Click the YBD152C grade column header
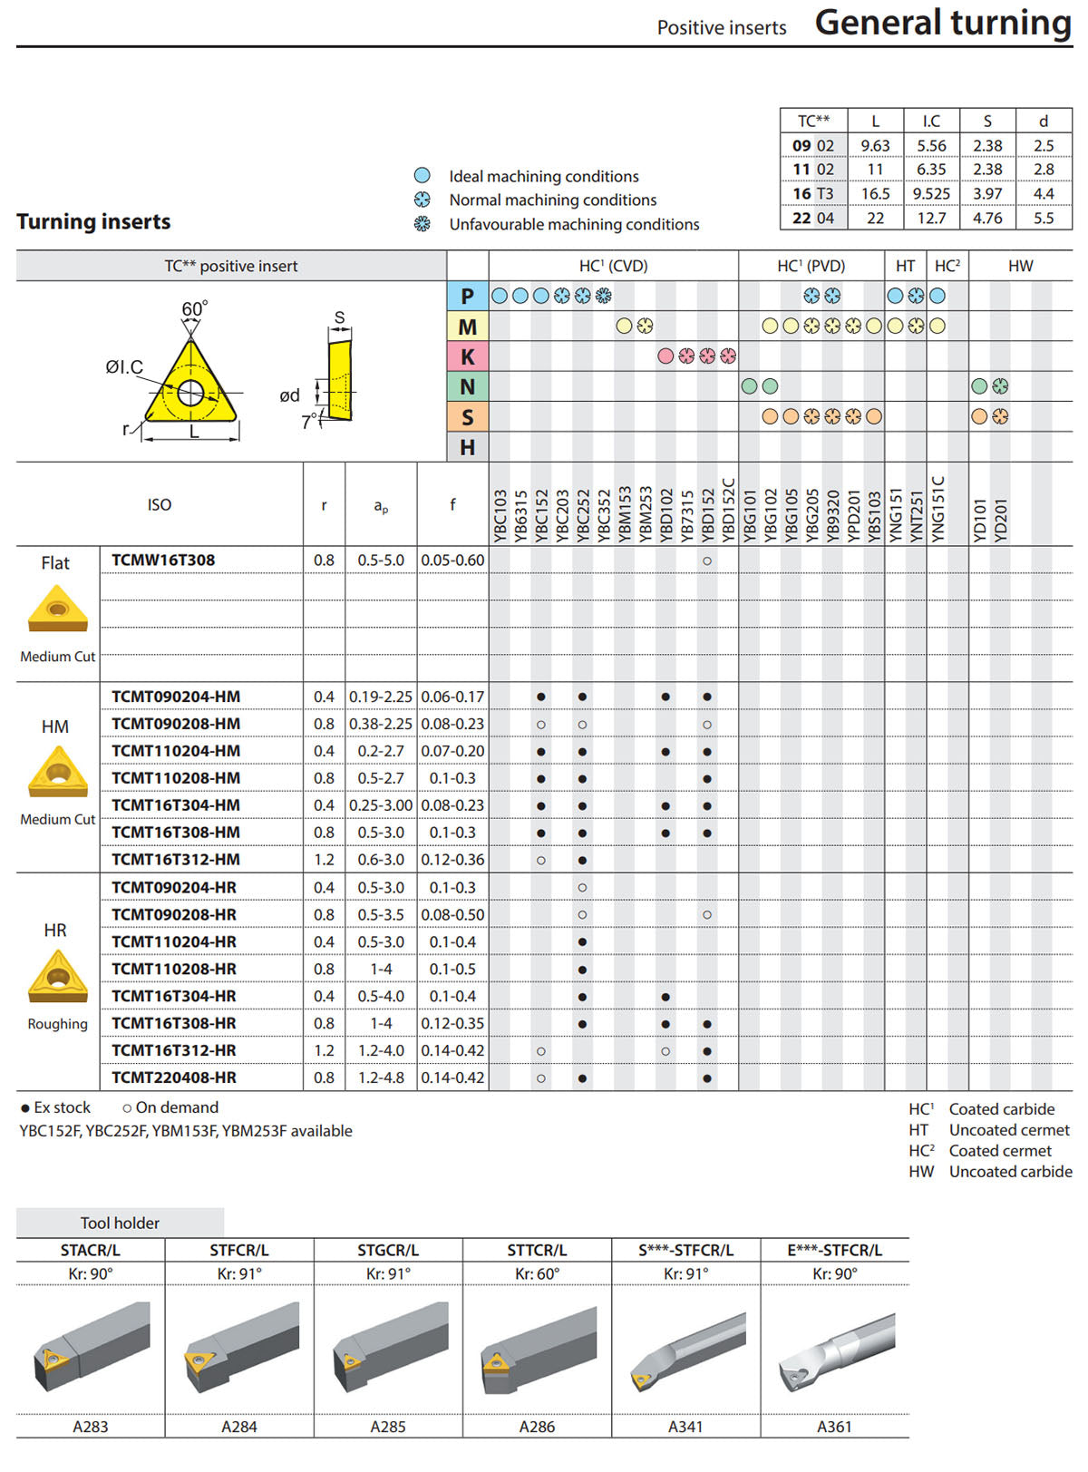 pyautogui.click(x=729, y=511)
